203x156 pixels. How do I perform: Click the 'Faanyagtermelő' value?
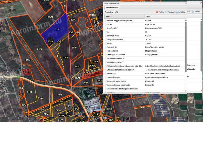tap(152, 55)
